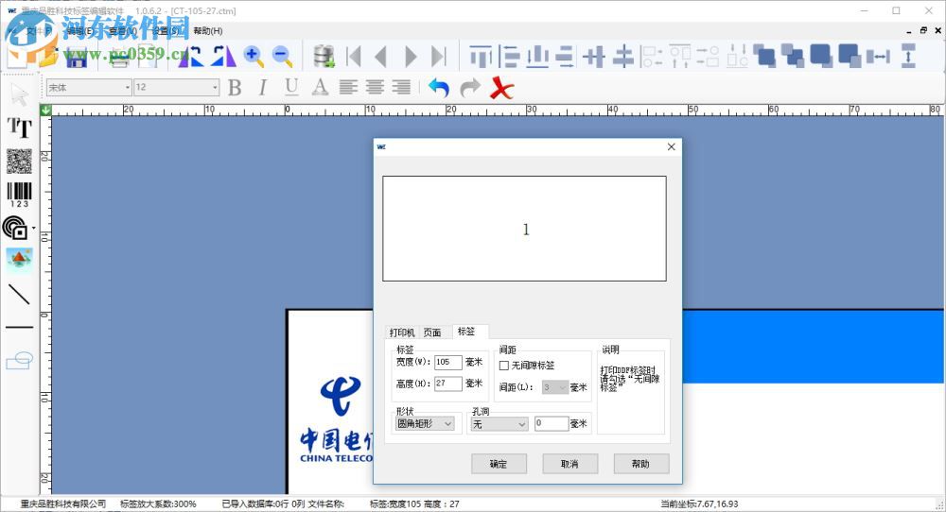Toggle italic formatting
The width and height of the screenshot is (946, 512).
coord(262,88)
